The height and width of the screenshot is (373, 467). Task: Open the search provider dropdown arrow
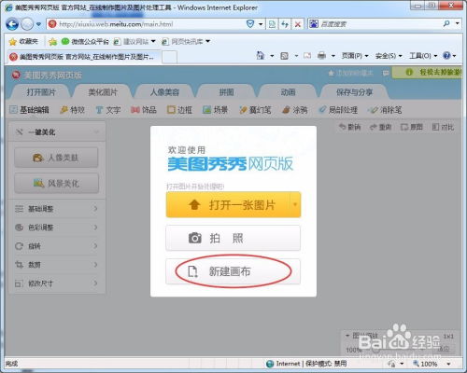point(458,23)
